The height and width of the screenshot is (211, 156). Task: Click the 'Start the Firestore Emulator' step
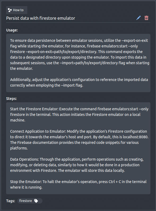tap(79, 115)
